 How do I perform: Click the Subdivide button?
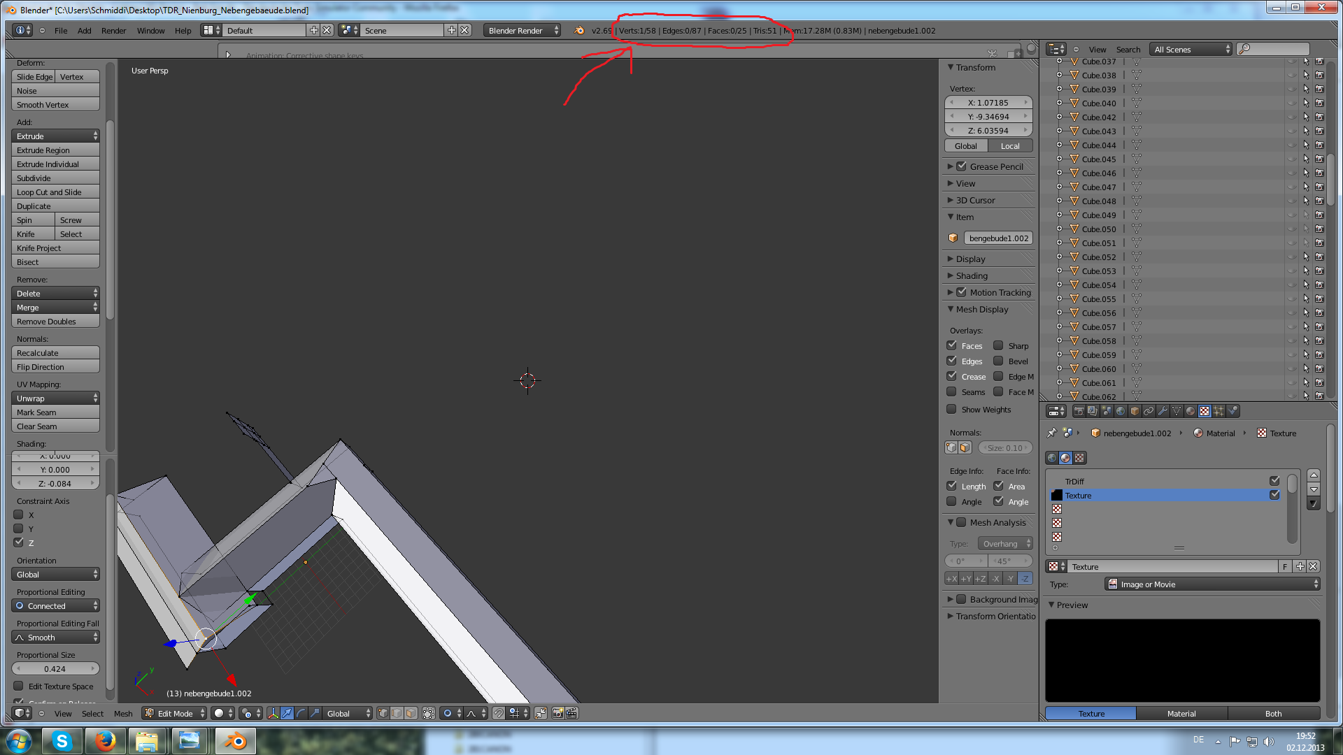click(55, 178)
